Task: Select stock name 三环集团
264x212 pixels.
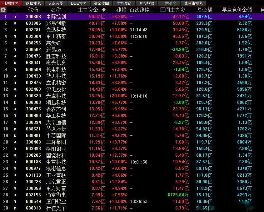Action: tap(56, 142)
